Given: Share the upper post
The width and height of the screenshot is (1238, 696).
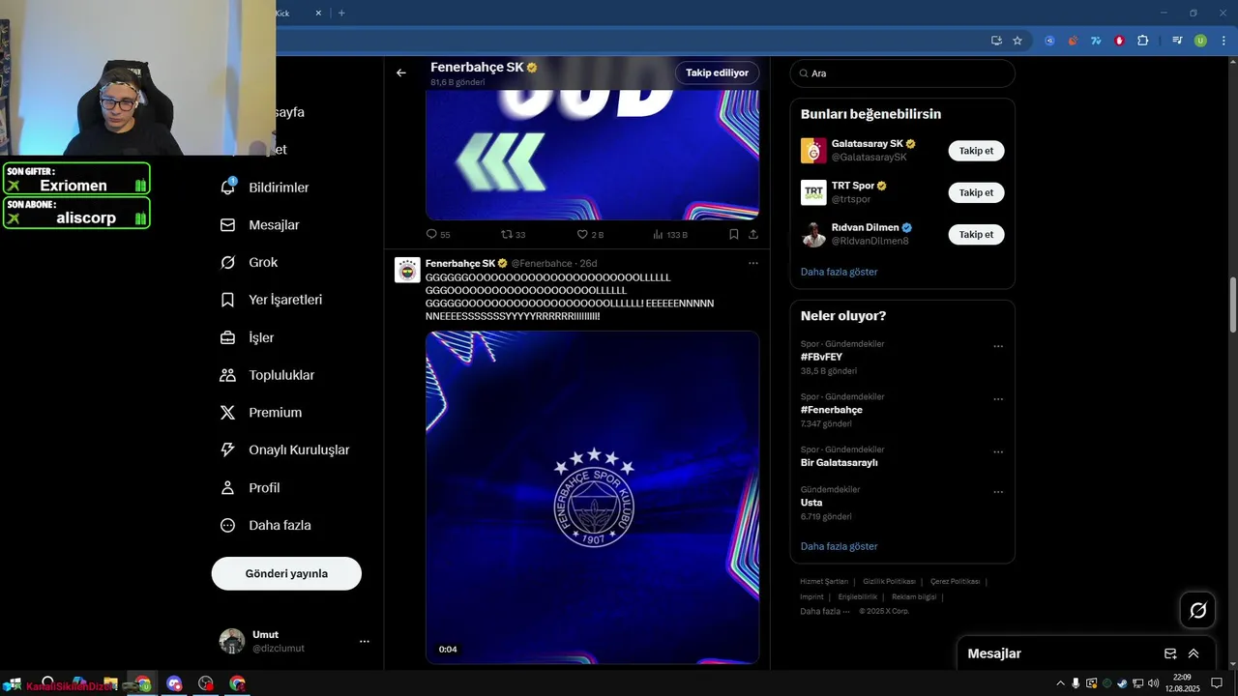Looking at the screenshot, I should point(753,234).
